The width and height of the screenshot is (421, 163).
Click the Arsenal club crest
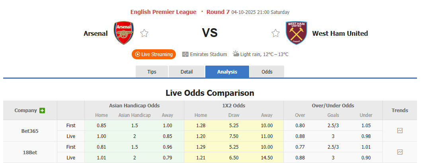[124, 33]
